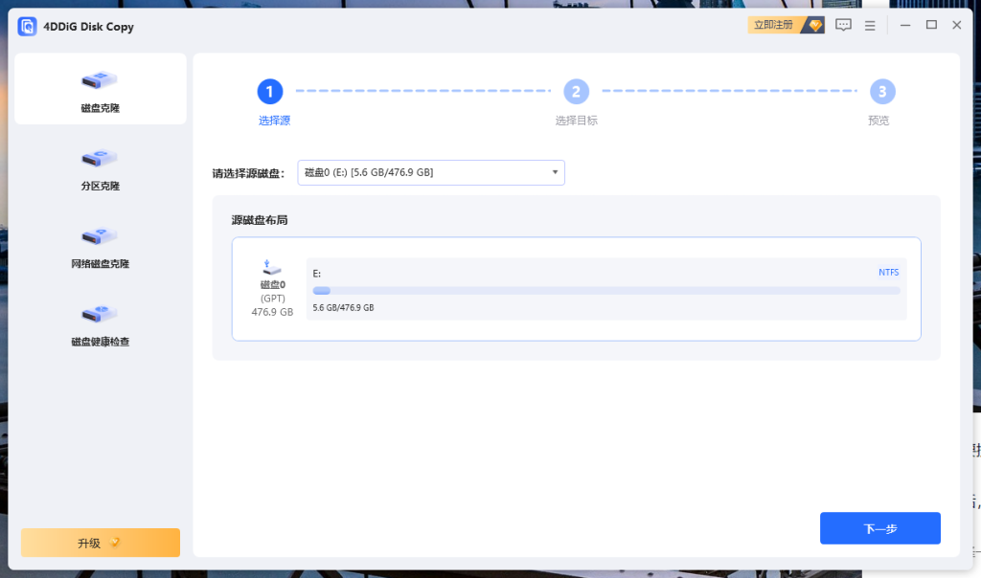This screenshot has height=578, width=981.
Task: Click the E: partition usage bar
Action: pyautogui.click(x=605, y=291)
